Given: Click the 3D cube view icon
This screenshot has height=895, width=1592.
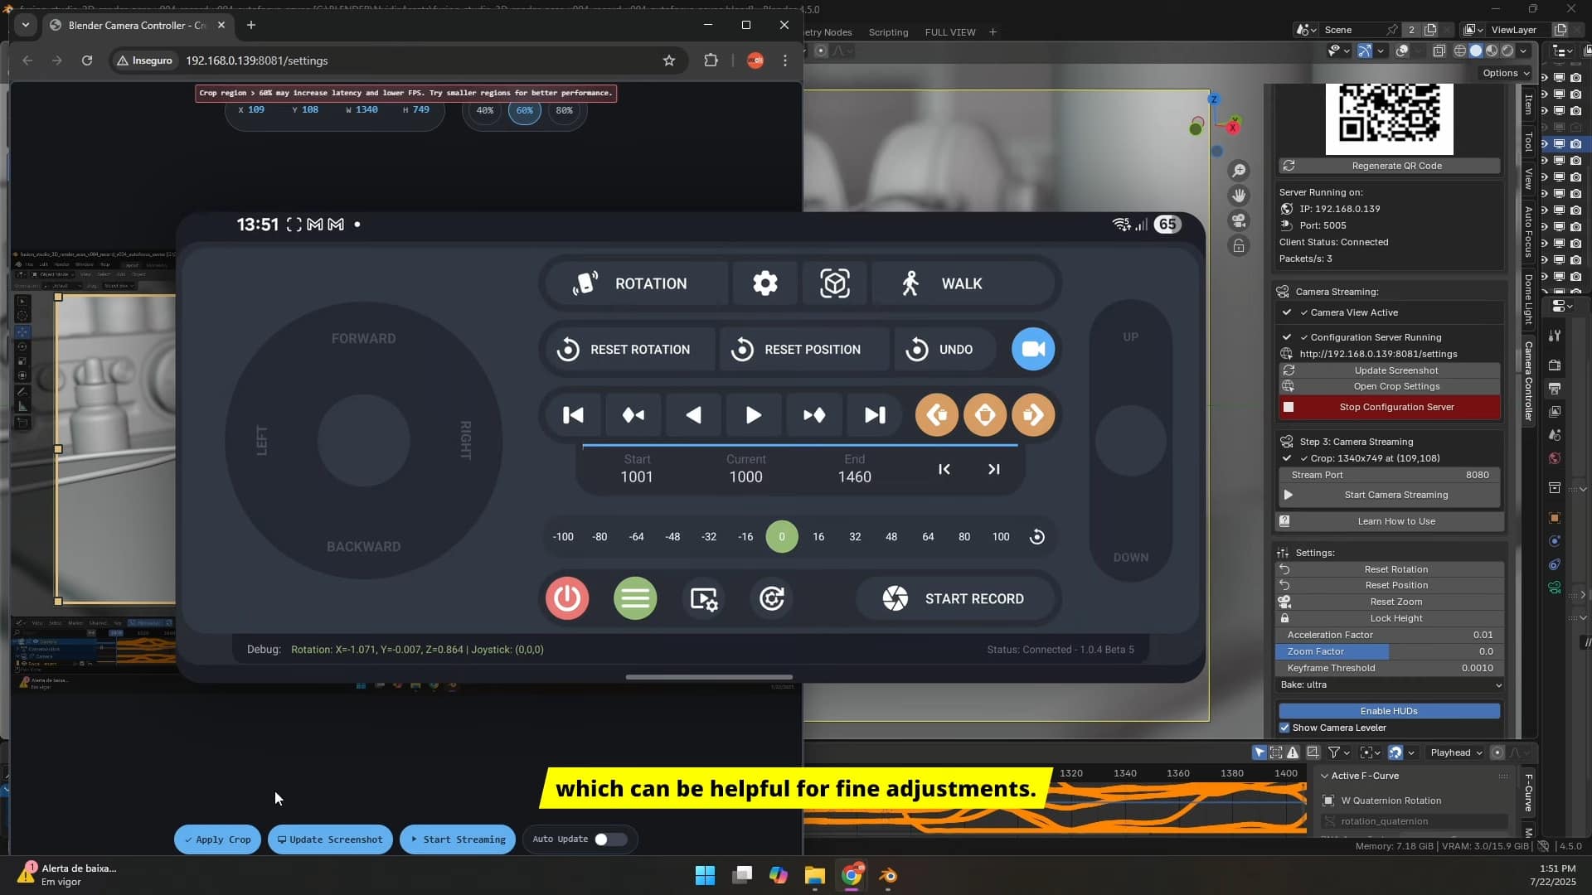Looking at the screenshot, I should (834, 283).
